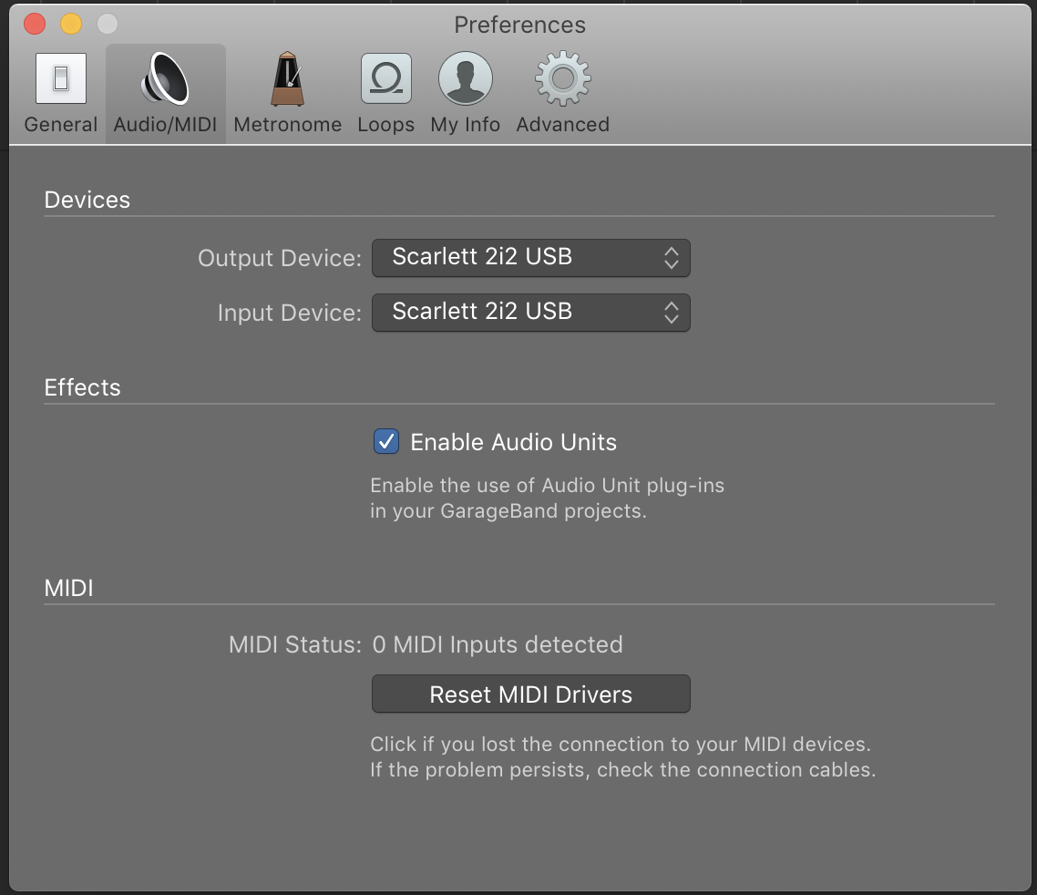The width and height of the screenshot is (1037, 895).
Task: Open the My Info silhouette icon
Action: (x=465, y=78)
